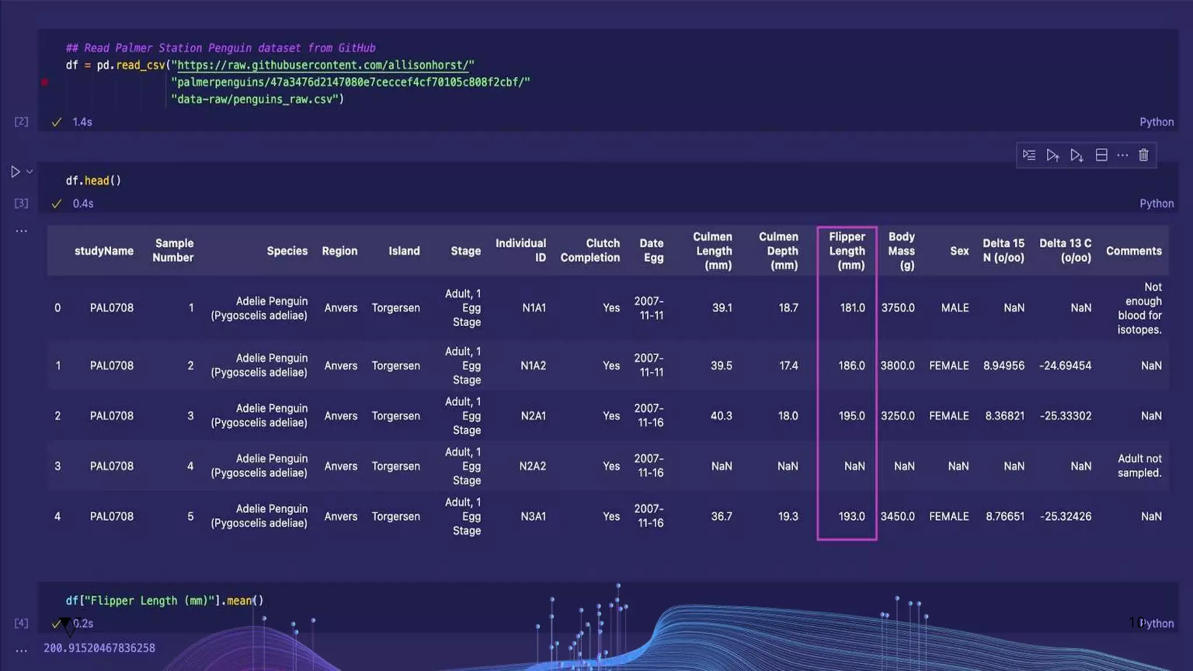Open output ellipsis next to mean result

click(22, 651)
